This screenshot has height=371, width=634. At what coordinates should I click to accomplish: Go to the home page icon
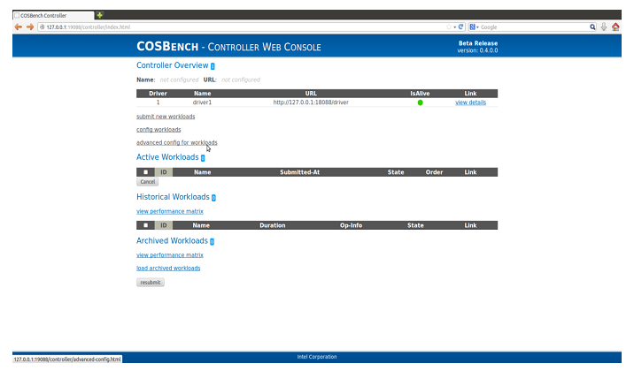(x=615, y=27)
